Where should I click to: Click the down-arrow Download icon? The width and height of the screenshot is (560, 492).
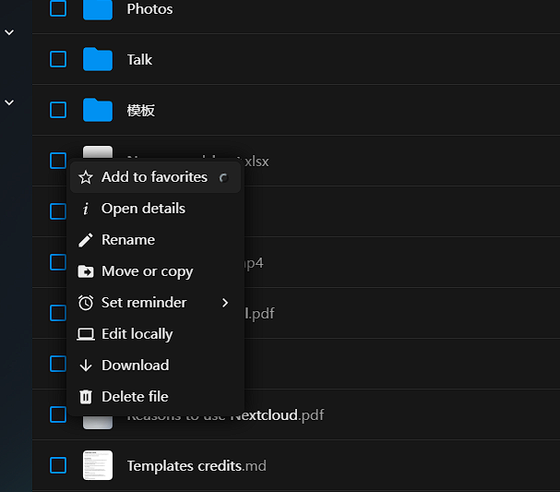point(86,366)
